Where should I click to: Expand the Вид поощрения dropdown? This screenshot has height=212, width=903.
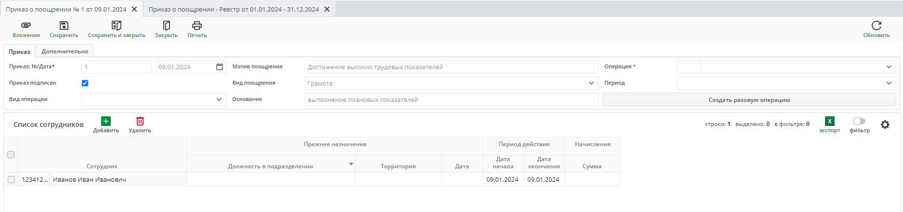pos(591,83)
